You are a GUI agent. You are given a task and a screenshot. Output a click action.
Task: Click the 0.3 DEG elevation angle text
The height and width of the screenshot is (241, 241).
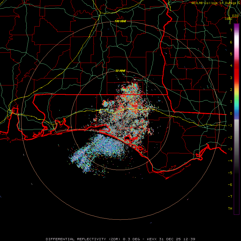131,239
